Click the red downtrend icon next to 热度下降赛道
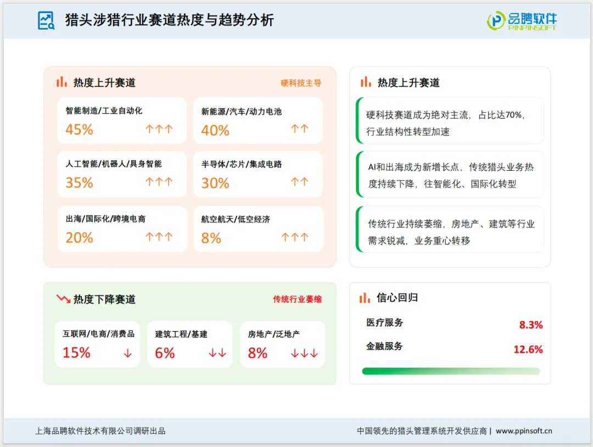593x447 pixels. click(63, 299)
